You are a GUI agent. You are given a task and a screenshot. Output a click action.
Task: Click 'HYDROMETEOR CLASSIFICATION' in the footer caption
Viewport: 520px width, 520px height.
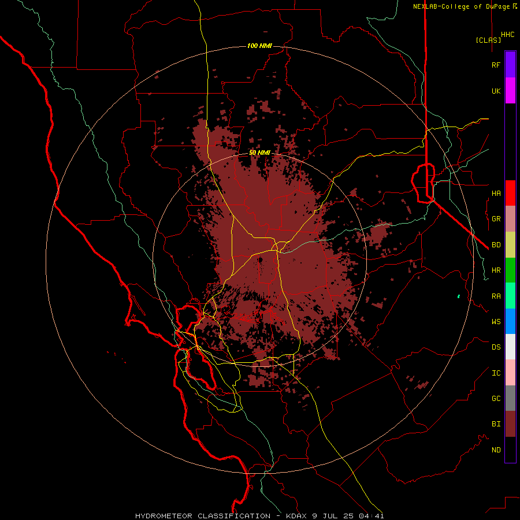[203, 516]
